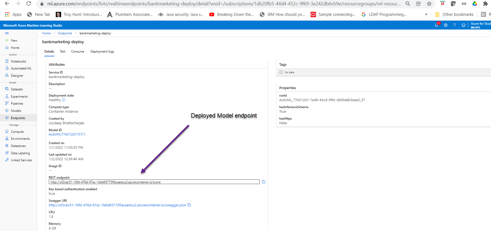Click the New plus icon in sidebar
The height and width of the screenshot is (231, 491).
coord(7,40)
